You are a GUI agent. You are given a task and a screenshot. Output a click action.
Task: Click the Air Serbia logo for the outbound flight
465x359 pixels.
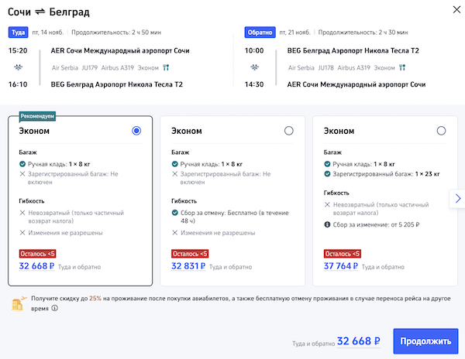(x=18, y=67)
